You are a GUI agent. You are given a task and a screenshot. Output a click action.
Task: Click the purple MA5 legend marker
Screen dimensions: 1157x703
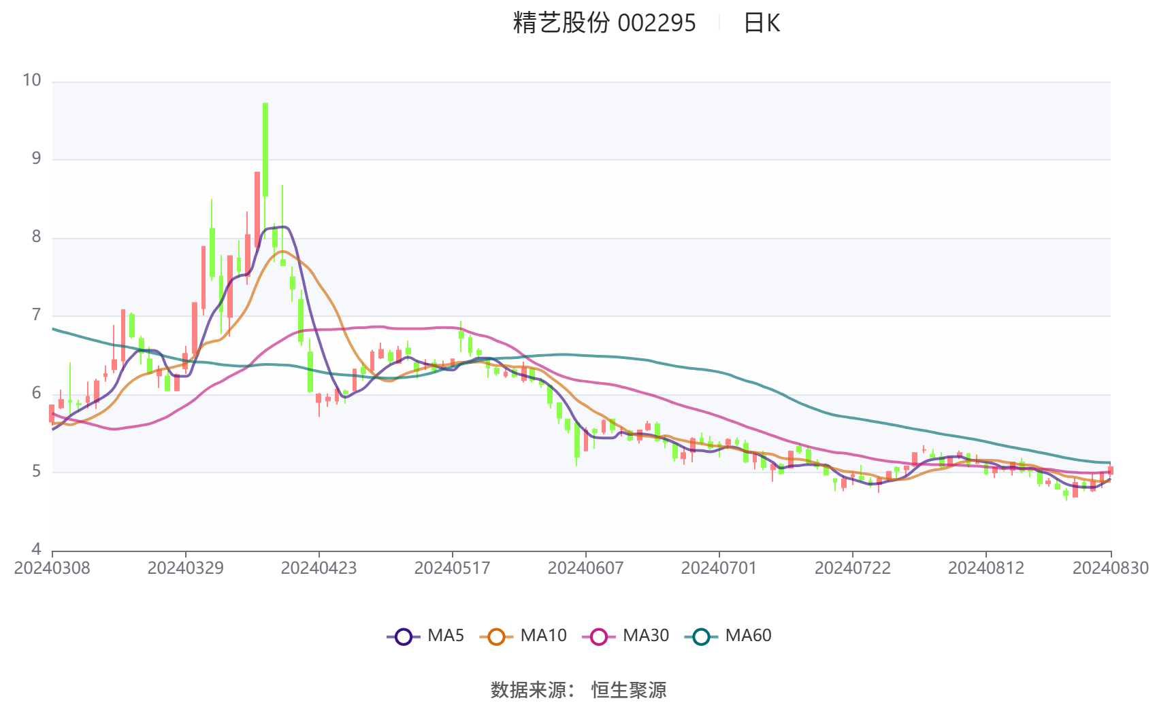click(404, 637)
